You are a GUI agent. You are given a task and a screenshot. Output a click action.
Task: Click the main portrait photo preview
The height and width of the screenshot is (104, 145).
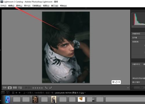[x=66, y=47]
